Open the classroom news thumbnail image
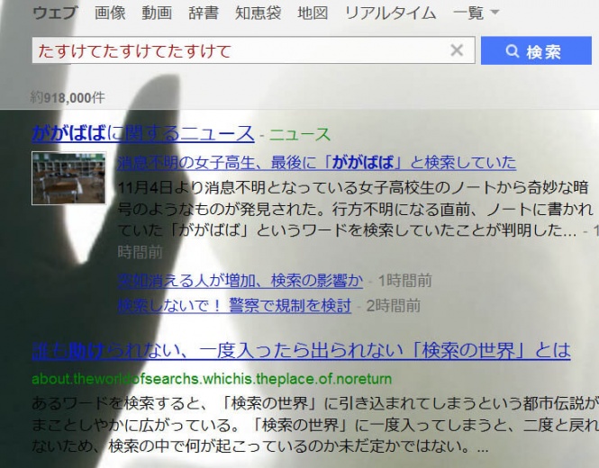 pyautogui.click(x=68, y=178)
